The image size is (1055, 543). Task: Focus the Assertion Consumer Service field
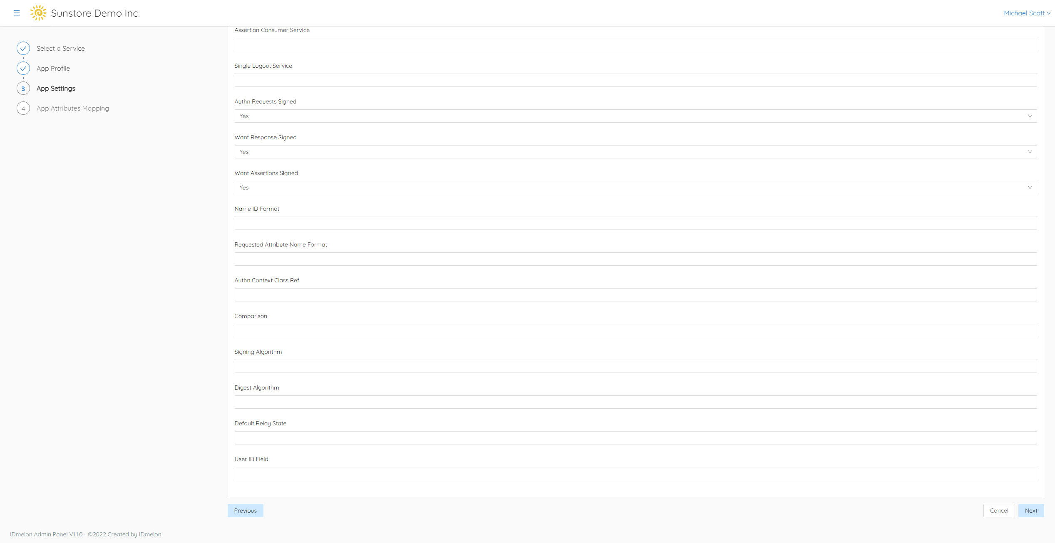tap(635, 44)
